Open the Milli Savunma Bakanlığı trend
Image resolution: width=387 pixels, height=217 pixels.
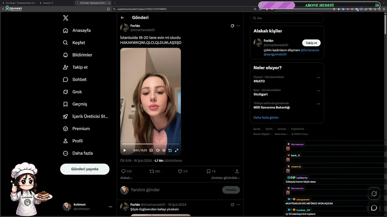[272, 108]
